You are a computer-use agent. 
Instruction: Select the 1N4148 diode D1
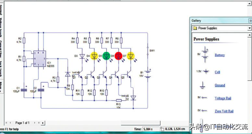click(x=68, y=74)
